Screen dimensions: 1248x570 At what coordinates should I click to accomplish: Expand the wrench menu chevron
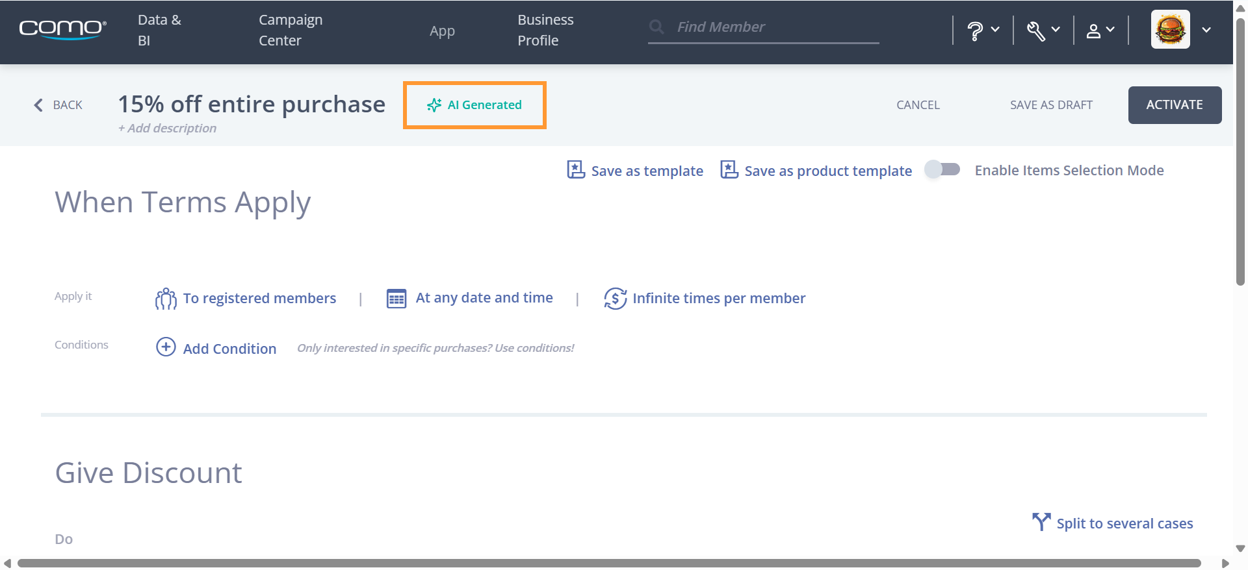point(1056,29)
